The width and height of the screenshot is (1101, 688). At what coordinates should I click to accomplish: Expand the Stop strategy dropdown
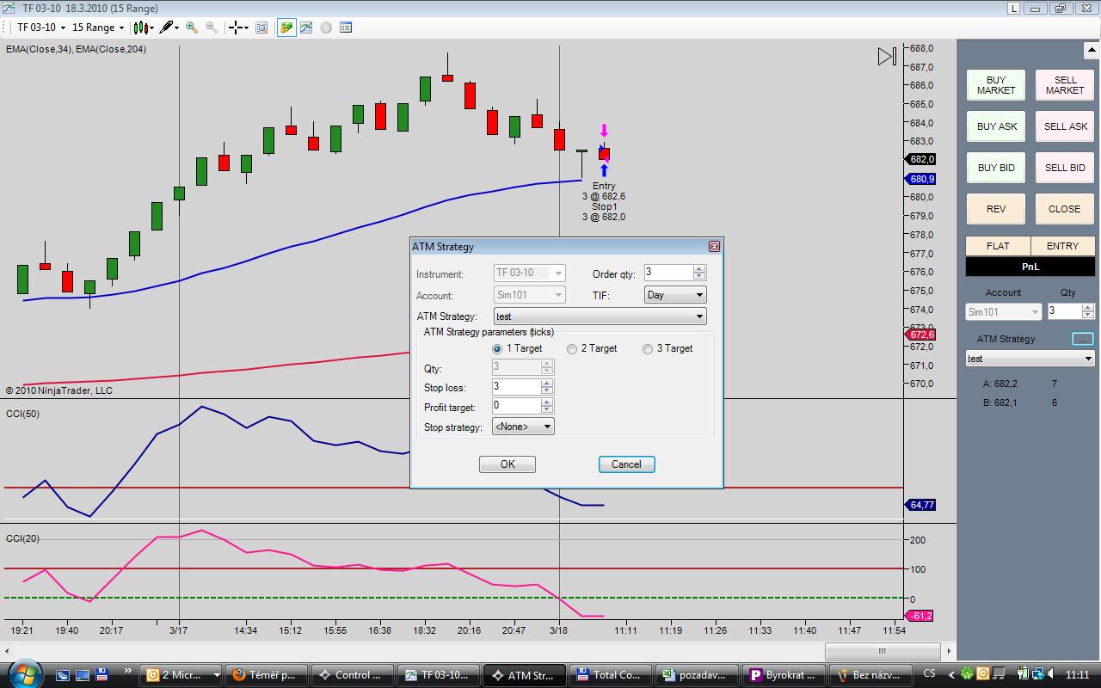click(523, 427)
